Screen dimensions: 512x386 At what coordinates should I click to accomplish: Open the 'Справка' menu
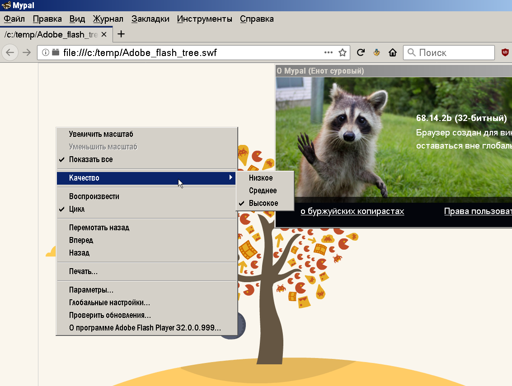[257, 19]
